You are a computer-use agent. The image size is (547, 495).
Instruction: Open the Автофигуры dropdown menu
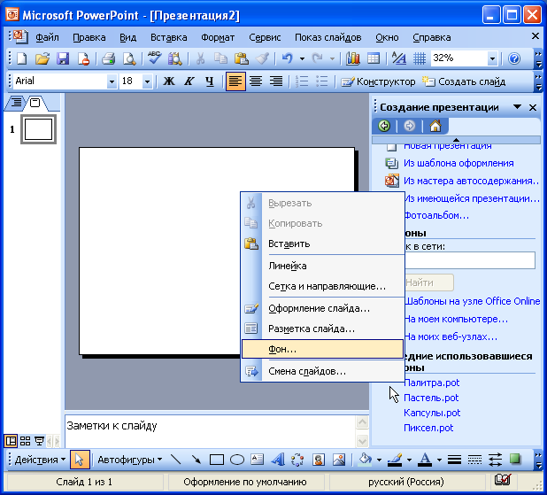[129, 460]
